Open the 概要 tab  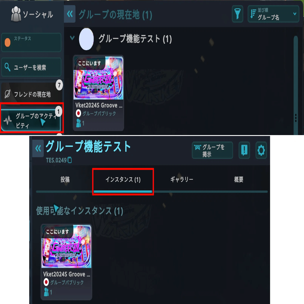pyautogui.click(x=239, y=180)
